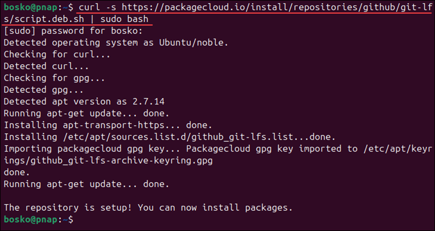The height and width of the screenshot is (231, 435).
Task: Click the /etc/apt/sources.list.d/github_git-lfs.list path
Action: (181, 137)
